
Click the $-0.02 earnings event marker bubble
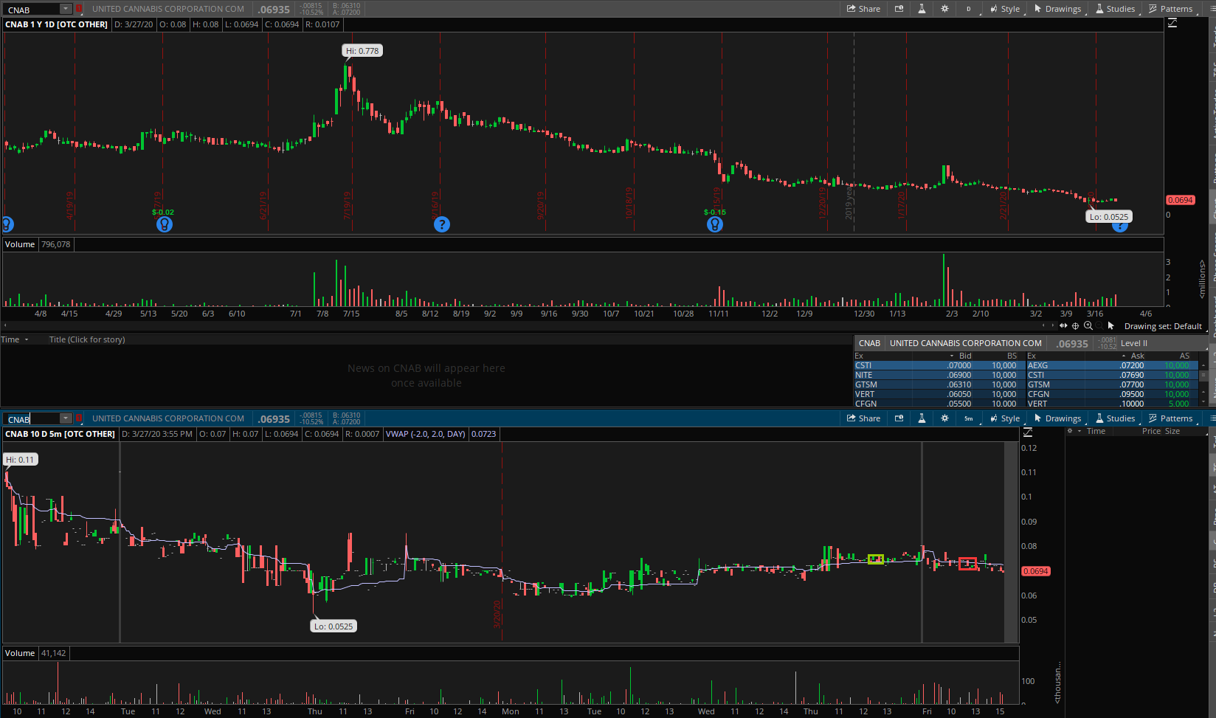click(165, 224)
